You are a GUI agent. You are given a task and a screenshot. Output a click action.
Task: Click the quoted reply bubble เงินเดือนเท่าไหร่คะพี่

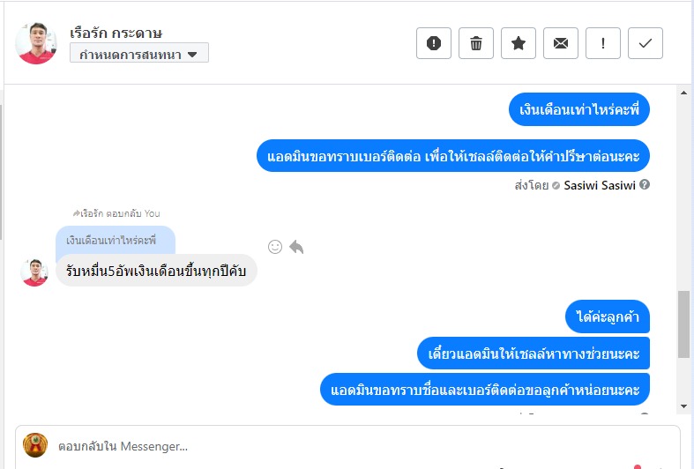[x=115, y=240]
